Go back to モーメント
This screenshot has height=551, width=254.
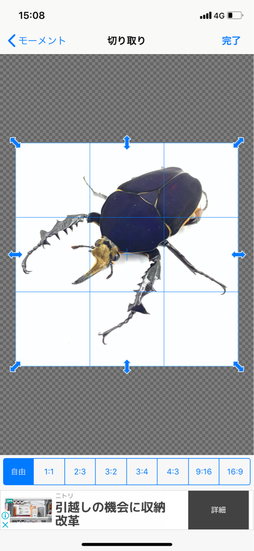37,41
